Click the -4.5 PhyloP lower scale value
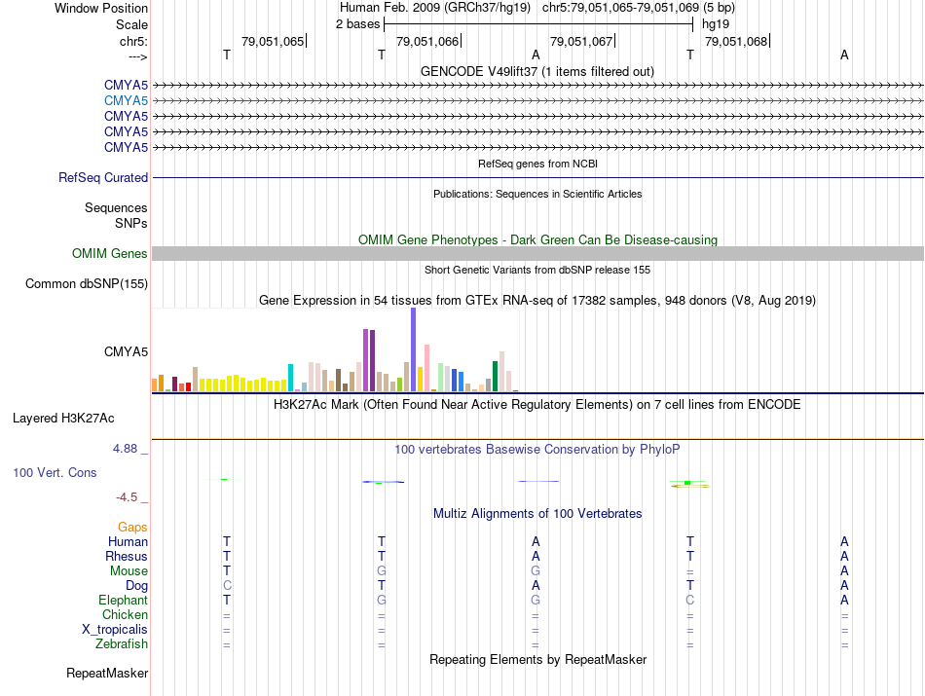 (x=127, y=497)
